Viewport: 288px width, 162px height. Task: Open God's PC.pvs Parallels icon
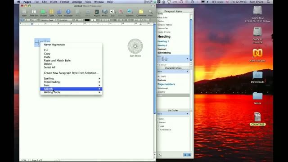(x=257, y=55)
